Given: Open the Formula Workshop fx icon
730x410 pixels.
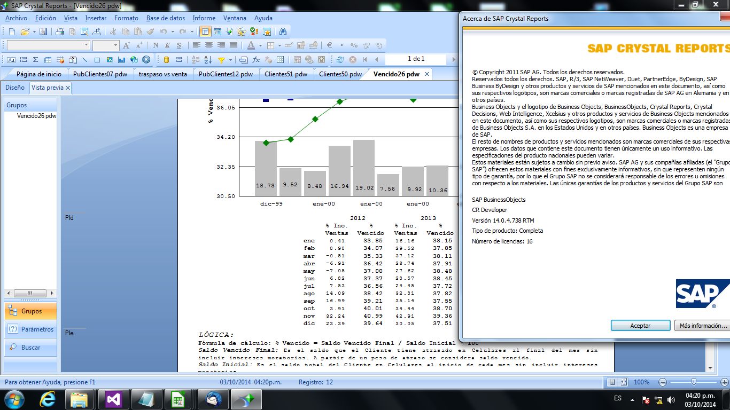Looking at the screenshot, I should pyautogui.click(x=256, y=60).
